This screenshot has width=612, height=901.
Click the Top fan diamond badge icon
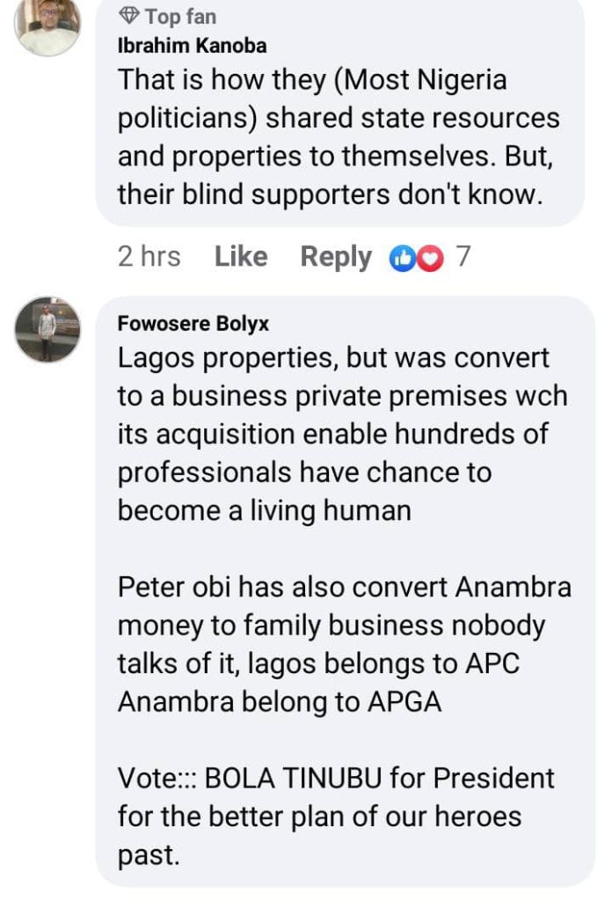coord(129,16)
